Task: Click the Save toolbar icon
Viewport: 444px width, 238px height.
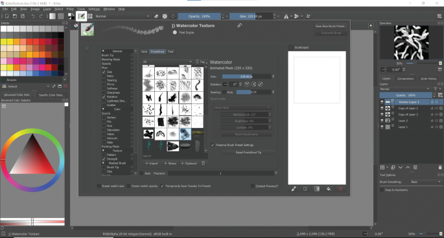Action: (23, 16)
